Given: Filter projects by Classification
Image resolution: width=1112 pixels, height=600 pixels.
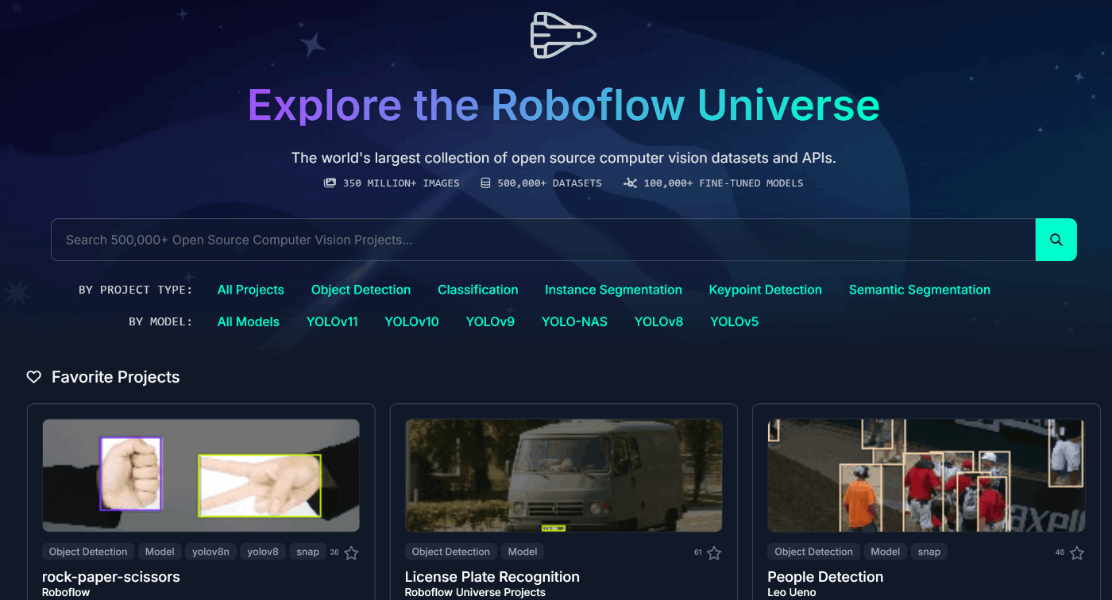Looking at the screenshot, I should 477,290.
